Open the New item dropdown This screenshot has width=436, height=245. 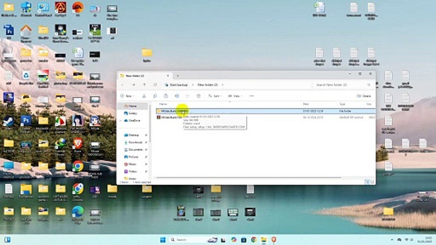click(127, 96)
